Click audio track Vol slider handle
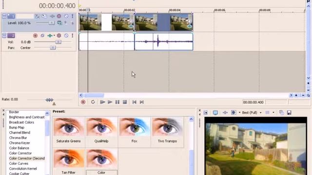 coord(58,42)
